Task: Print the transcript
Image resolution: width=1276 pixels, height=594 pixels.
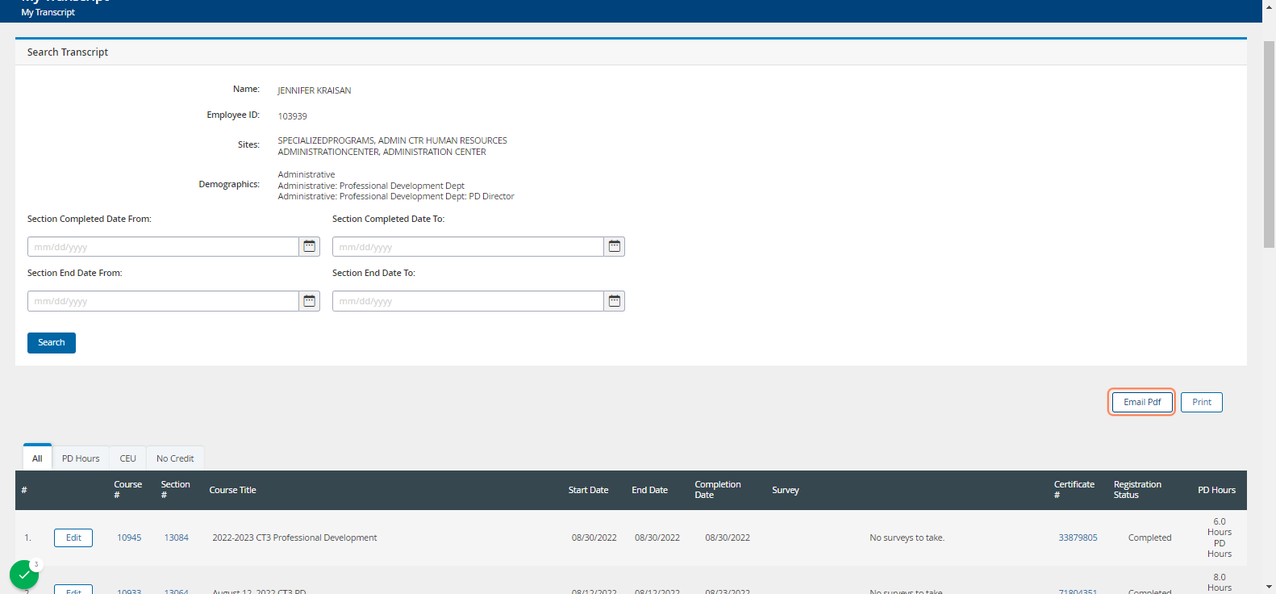Action: coord(1202,402)
